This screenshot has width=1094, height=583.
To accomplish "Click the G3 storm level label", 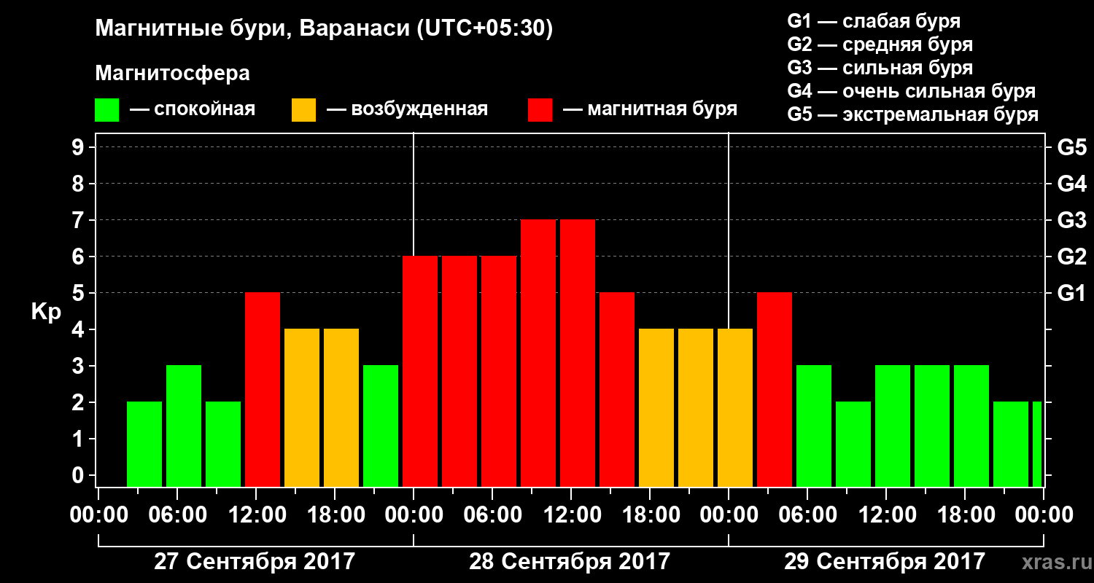I will pyautogui.click(x=1071, y=220).
